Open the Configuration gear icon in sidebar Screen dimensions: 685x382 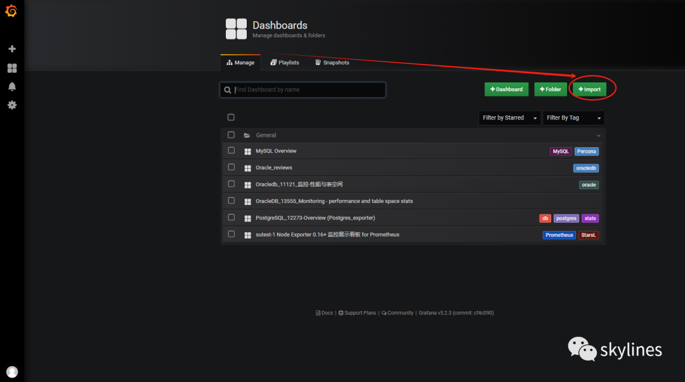pyautogui.click(x=12, y=105)
